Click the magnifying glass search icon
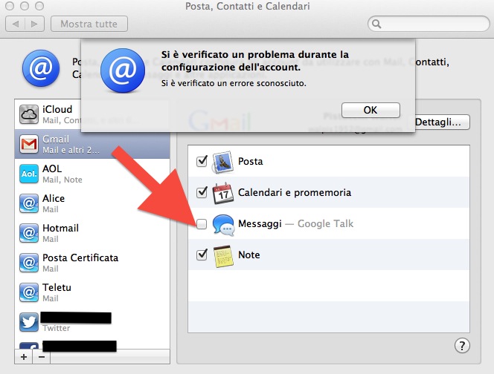Screen dimensions: 494x374 [x=376, y=24]
